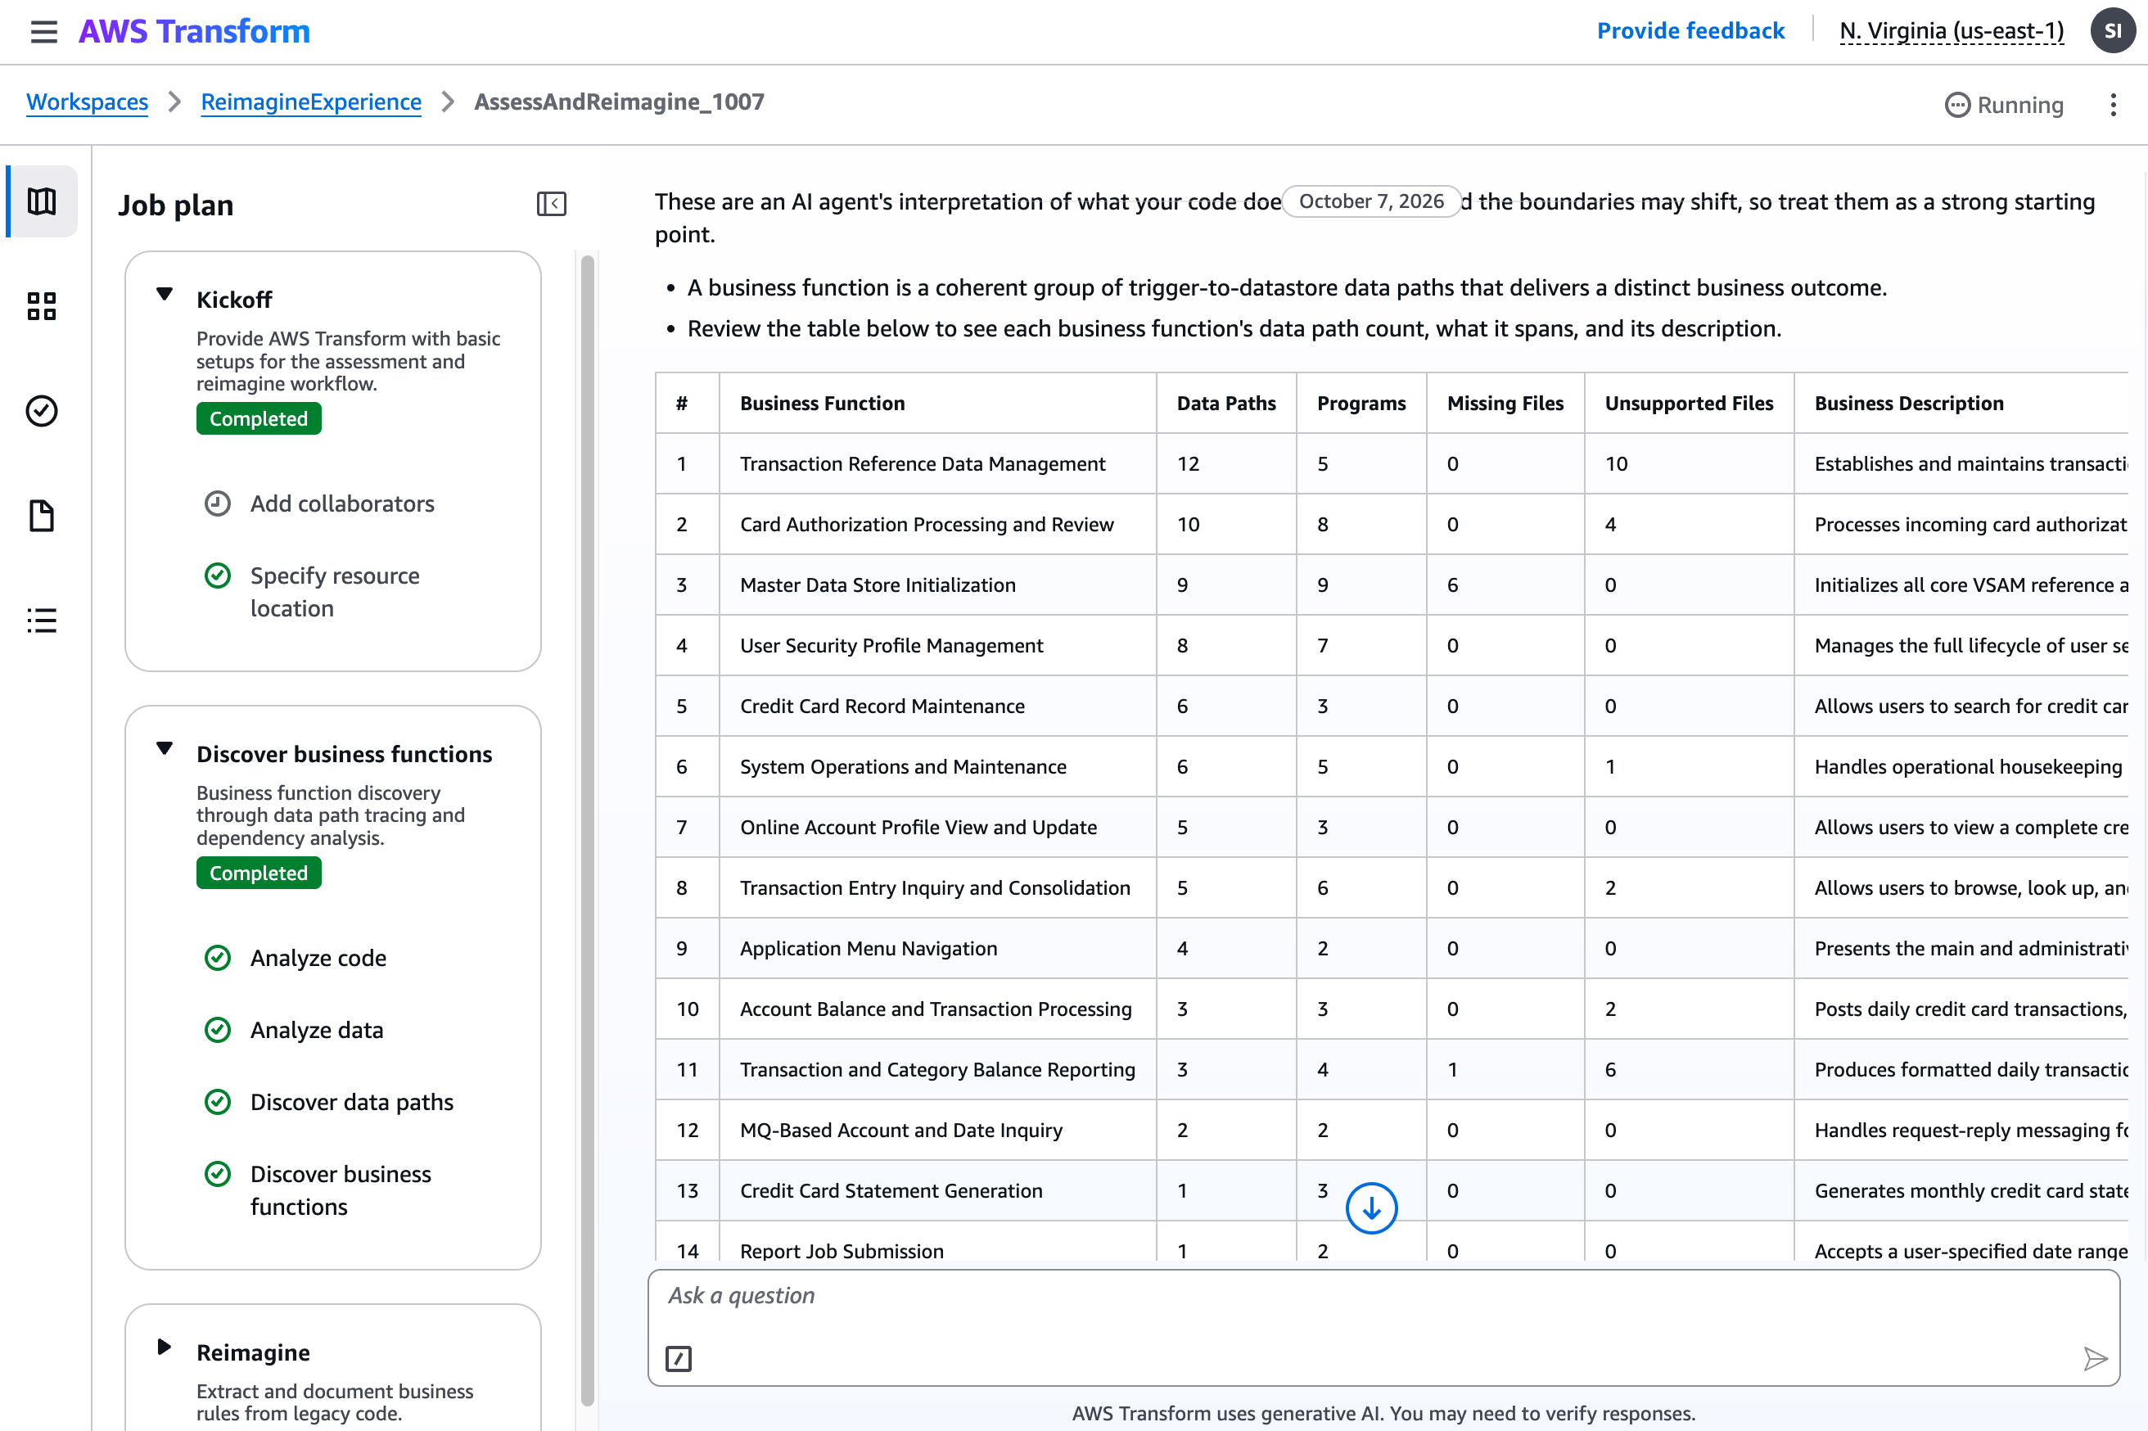
Task: Click the Unsupported Files column header
Action: (1689, 403)
